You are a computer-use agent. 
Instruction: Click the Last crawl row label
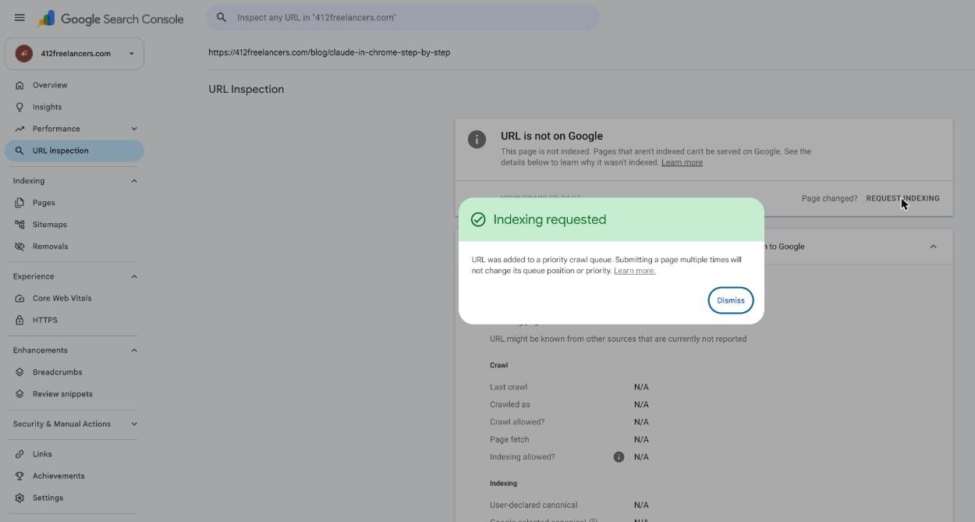pyautogui.click(x=509, y=387)
